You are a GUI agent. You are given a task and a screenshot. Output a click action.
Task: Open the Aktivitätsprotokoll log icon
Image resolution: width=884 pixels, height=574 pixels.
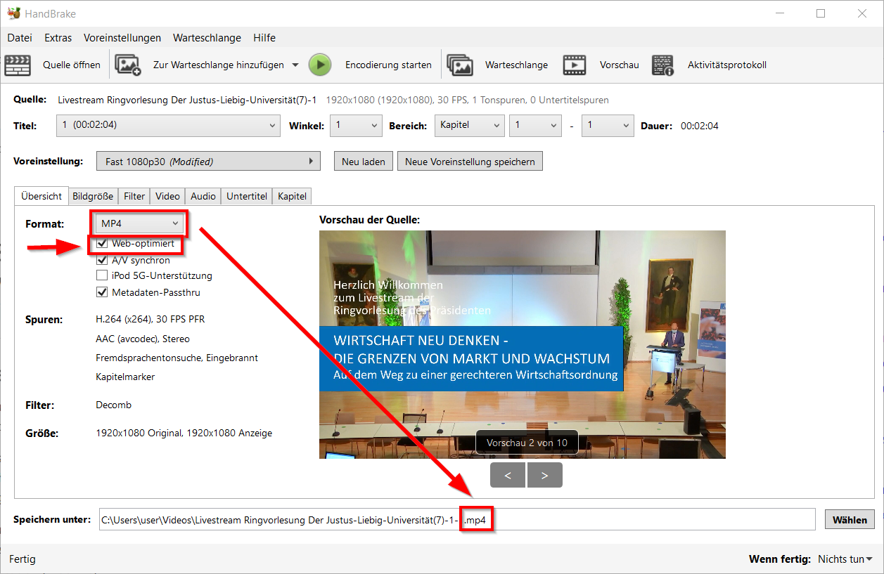(x=662, y=65)
